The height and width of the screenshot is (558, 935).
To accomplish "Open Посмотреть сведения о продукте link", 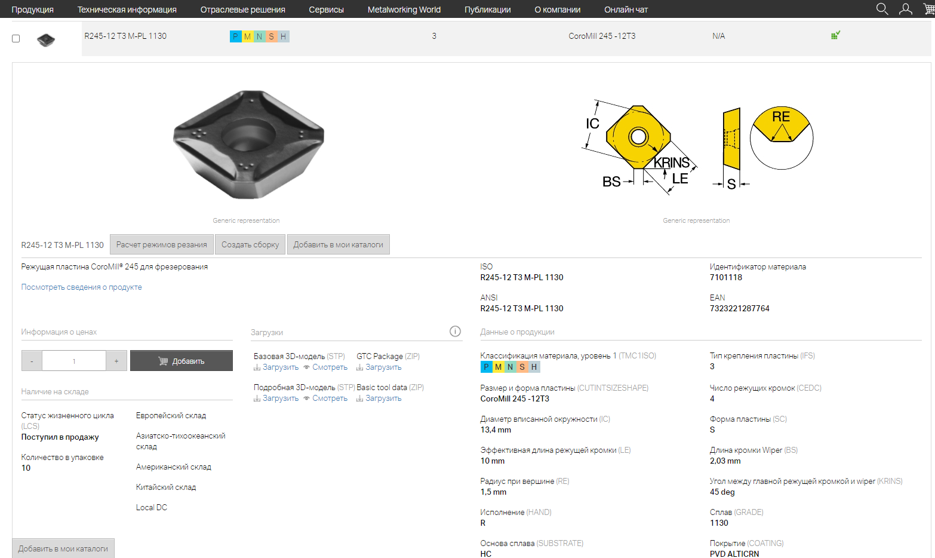I will click(81, 287).
